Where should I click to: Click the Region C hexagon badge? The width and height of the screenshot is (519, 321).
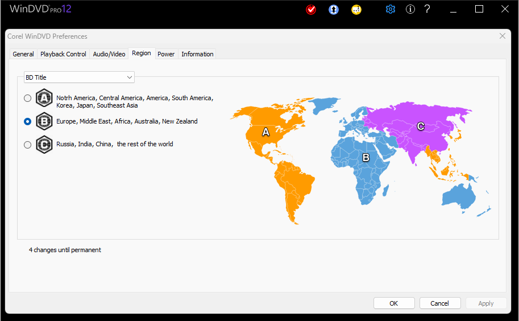point(44,145)
